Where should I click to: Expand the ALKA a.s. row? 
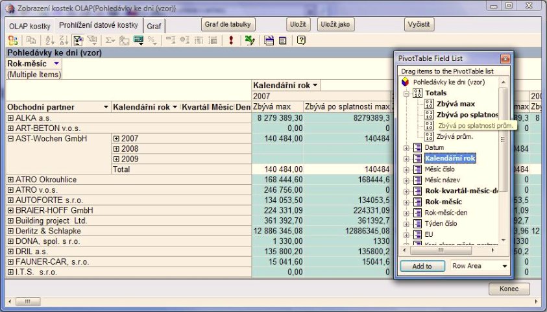coord(10,118)
